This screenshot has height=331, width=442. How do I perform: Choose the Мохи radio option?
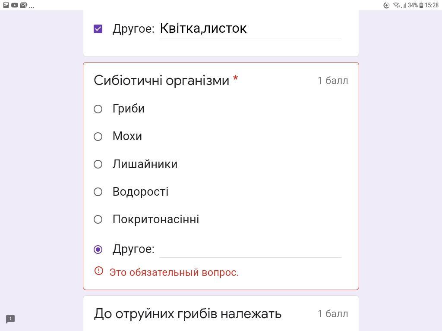tap(98, 137)
